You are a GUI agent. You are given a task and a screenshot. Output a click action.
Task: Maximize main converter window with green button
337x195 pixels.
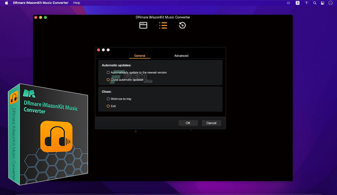coord(45,17)
